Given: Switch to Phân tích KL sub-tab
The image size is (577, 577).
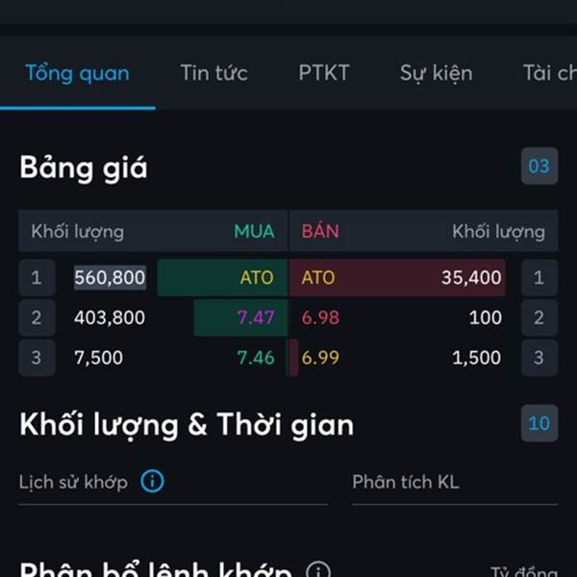Looking at the screenshot, I should (x=406, y=482).
